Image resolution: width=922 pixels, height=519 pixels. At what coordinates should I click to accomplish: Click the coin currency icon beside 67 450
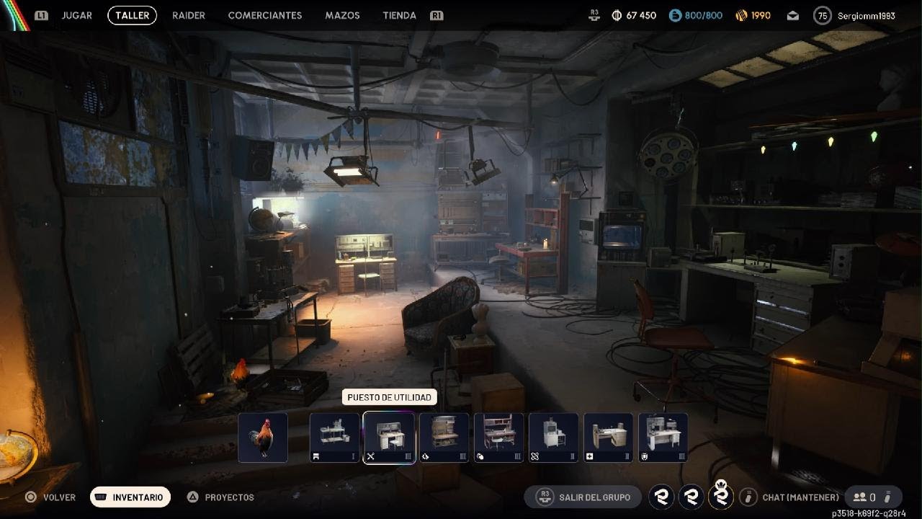[617, 15]
